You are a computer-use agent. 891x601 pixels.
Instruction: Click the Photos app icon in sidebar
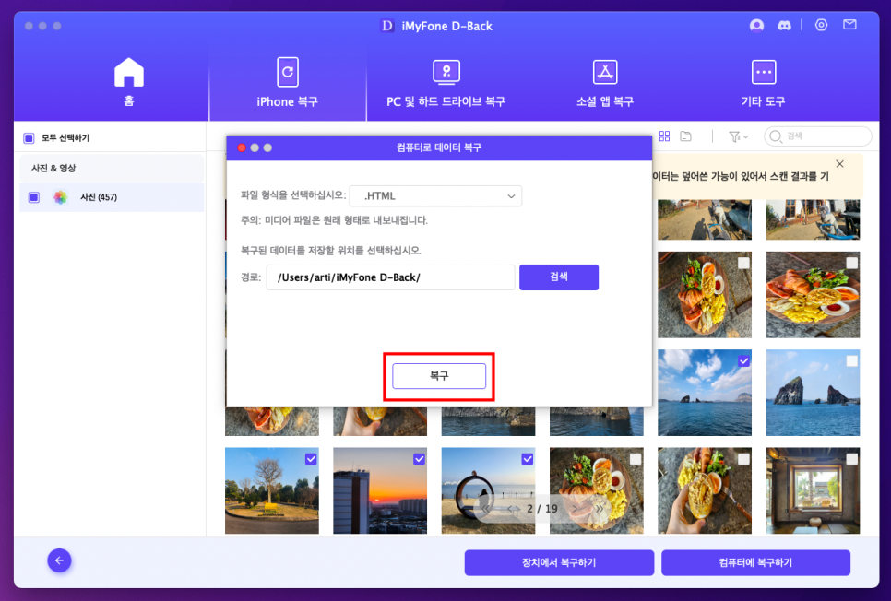tap(60, 197)
